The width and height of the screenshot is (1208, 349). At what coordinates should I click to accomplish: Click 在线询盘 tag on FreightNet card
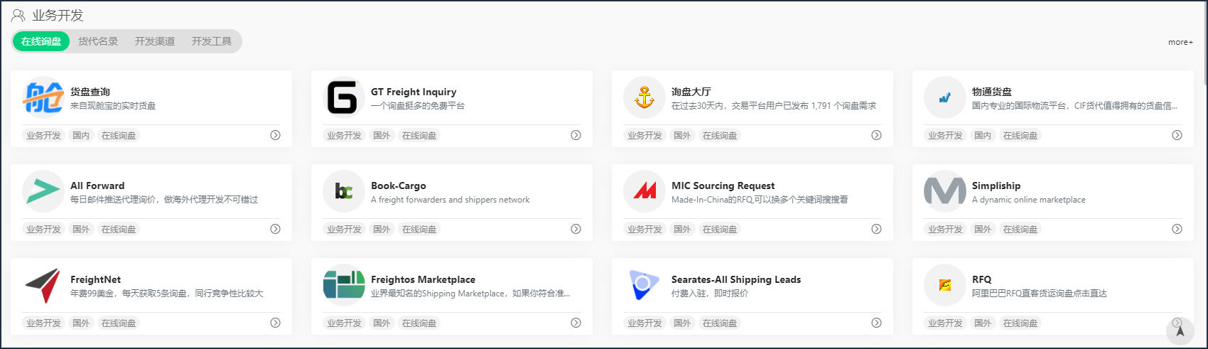(119, 323)
